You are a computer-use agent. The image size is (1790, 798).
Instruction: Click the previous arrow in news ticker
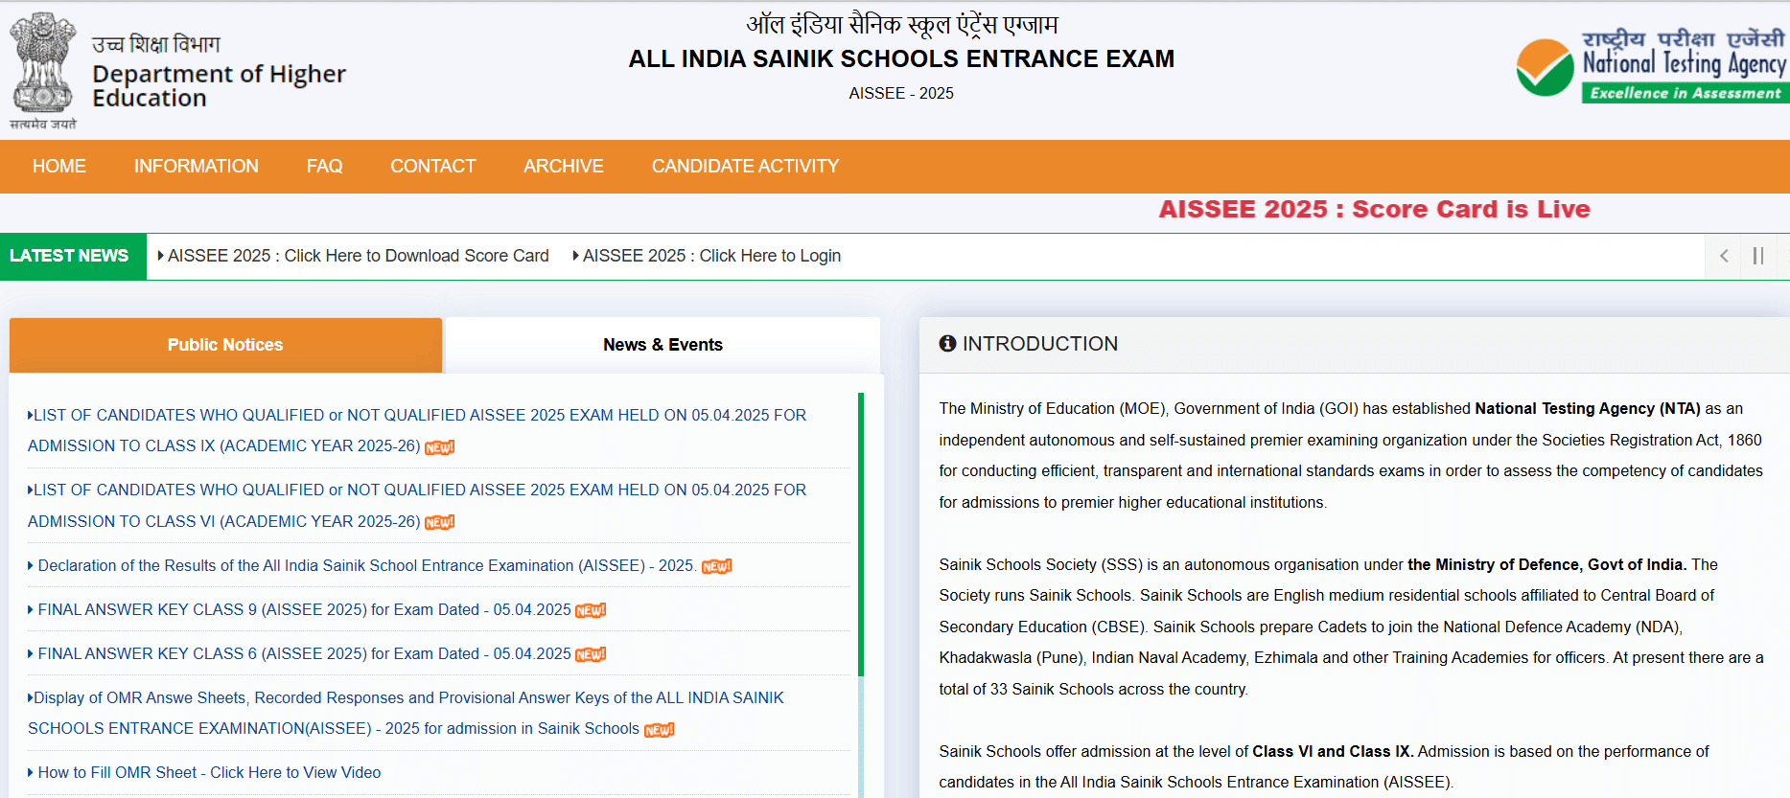(1724, 256)
